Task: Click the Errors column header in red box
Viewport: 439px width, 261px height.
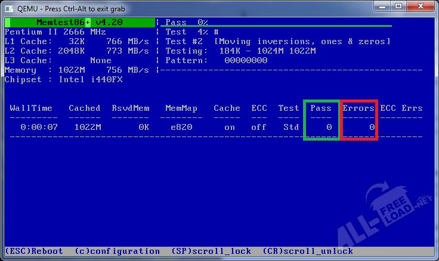Action: 358,108
